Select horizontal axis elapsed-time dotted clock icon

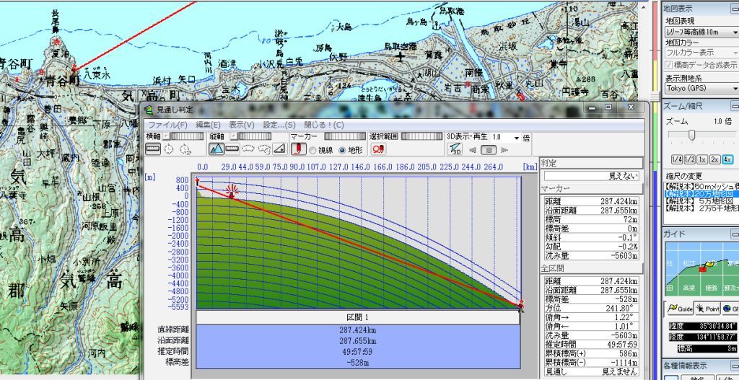pos(185,149)
